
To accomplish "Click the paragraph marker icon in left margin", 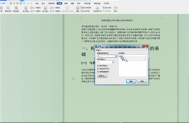I will point(73,79).
